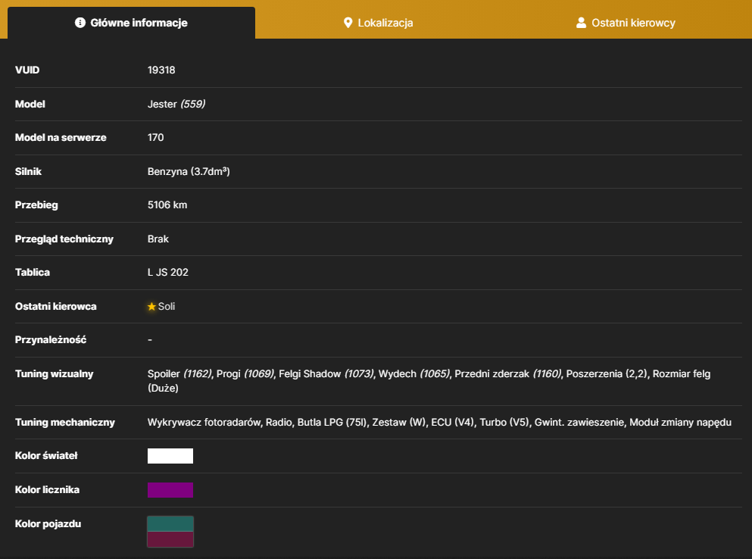Click the person icon beside Ostatni kierowcy
752x559 pixels.
click(581, 23)
